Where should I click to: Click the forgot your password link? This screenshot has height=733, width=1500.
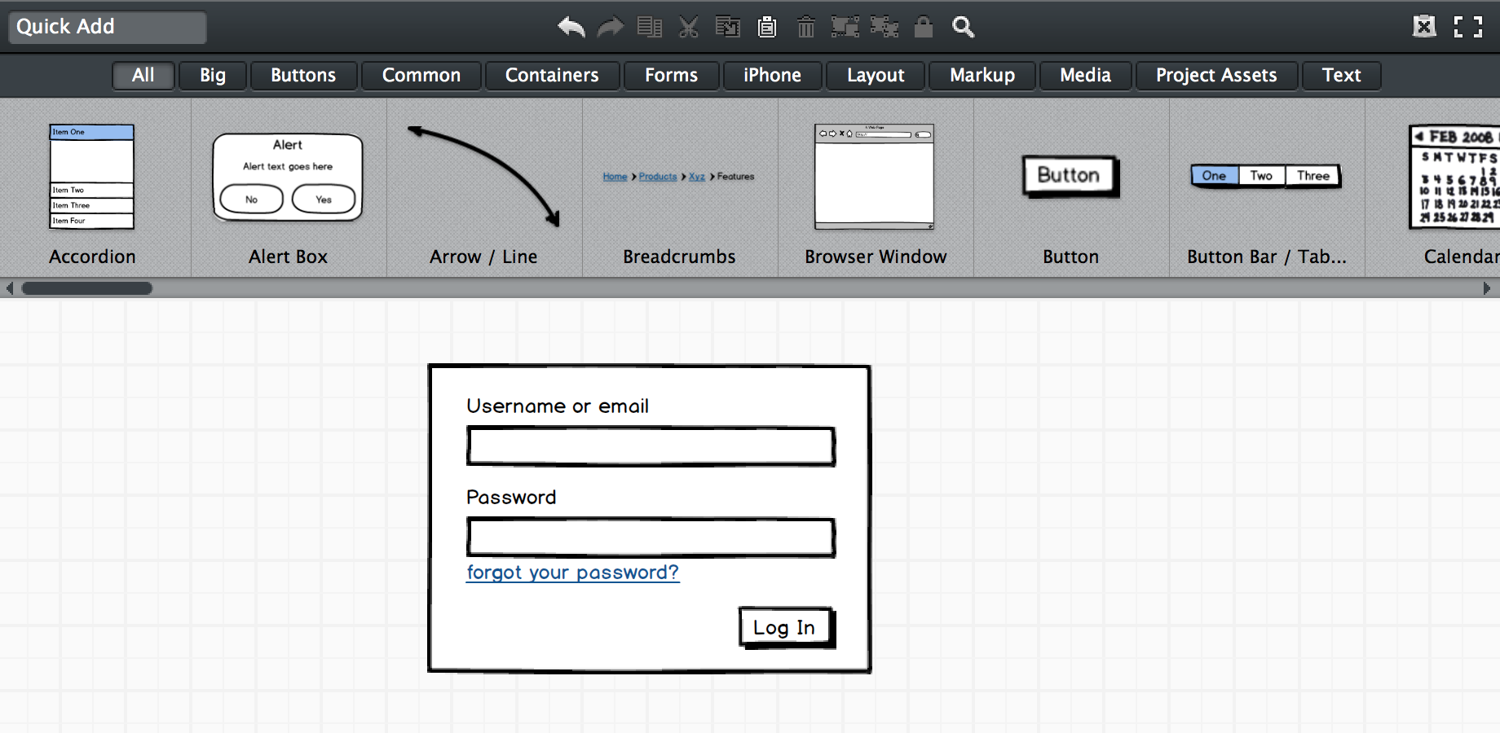(x=572, y=573)
